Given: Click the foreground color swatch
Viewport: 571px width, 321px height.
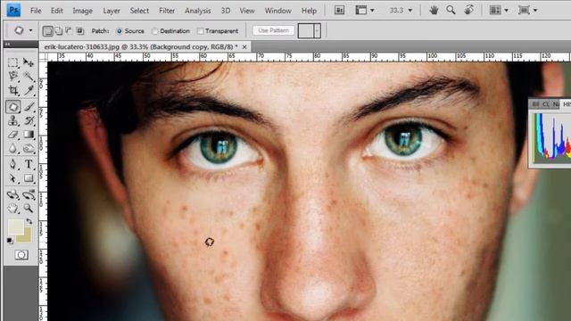Looking at the screenshot, I should (16, 226).
